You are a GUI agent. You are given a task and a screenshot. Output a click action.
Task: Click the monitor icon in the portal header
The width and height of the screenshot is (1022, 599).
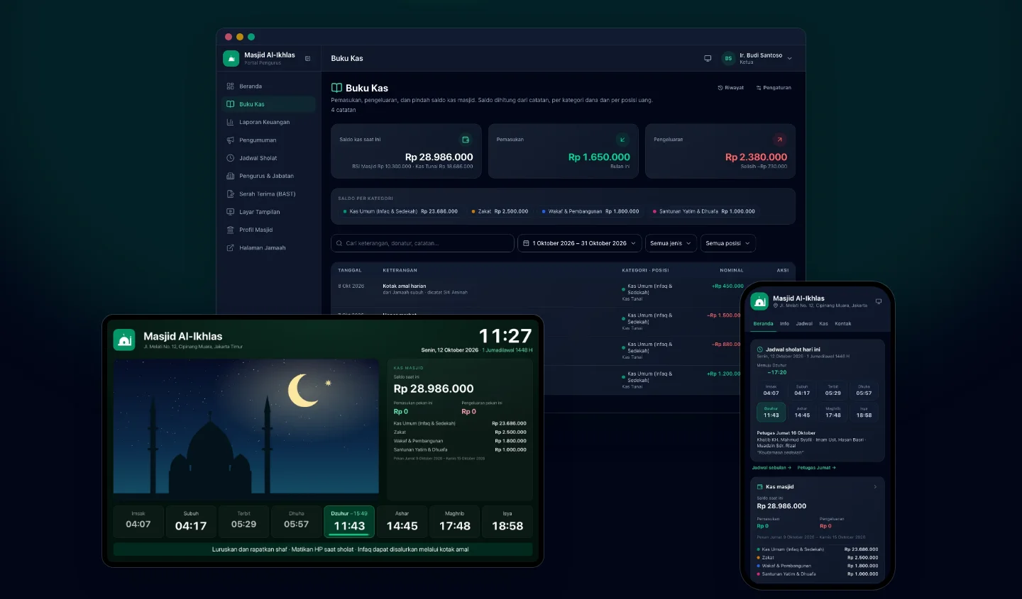coord(708,58)
